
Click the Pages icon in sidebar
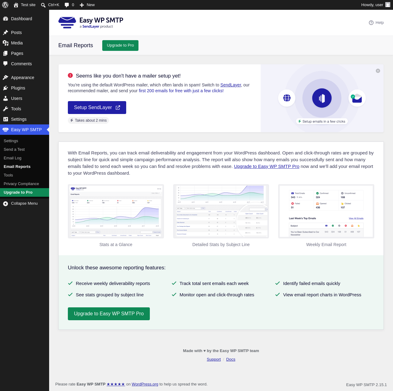point(6,53)
